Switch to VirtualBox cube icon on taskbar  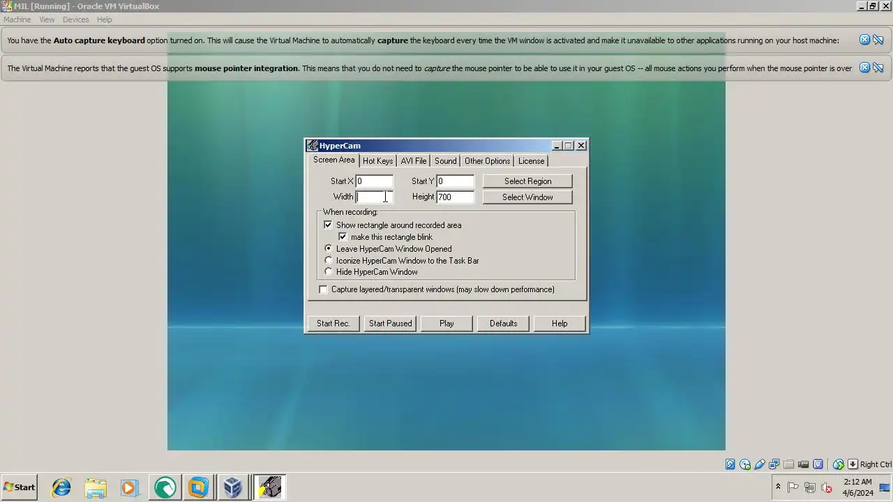coord(233,487)
